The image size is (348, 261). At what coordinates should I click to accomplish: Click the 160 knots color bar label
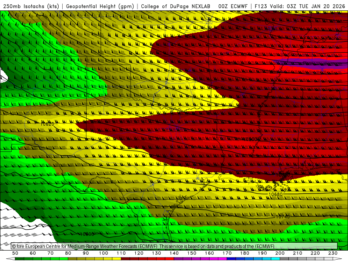[x=209, y=253]
